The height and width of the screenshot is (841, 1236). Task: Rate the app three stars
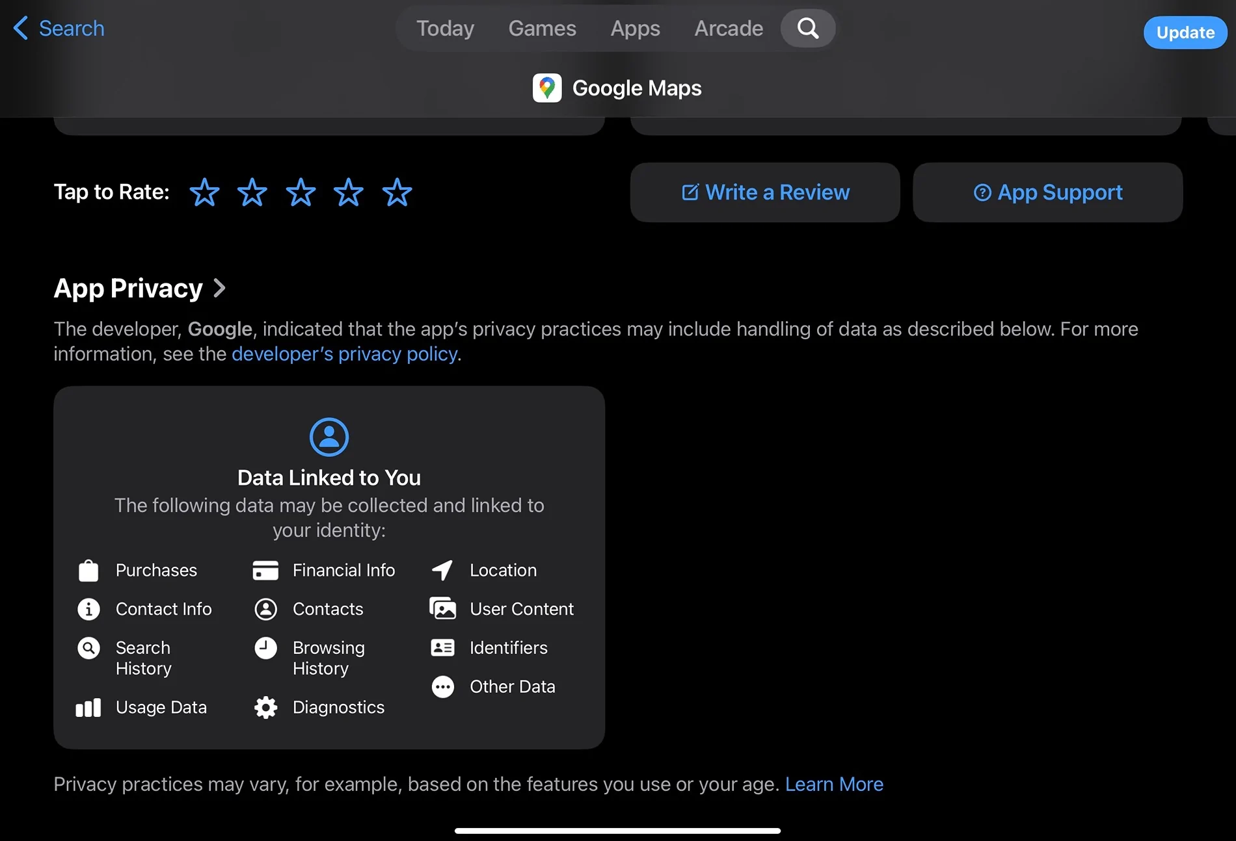tap(301, 192)
